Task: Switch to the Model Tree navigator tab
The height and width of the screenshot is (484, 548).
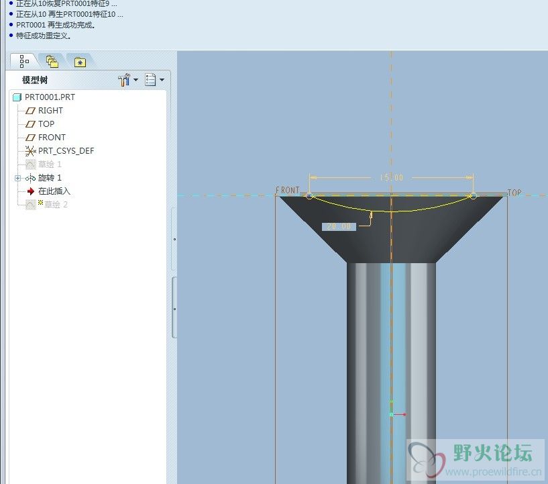Action: point(23,61)
